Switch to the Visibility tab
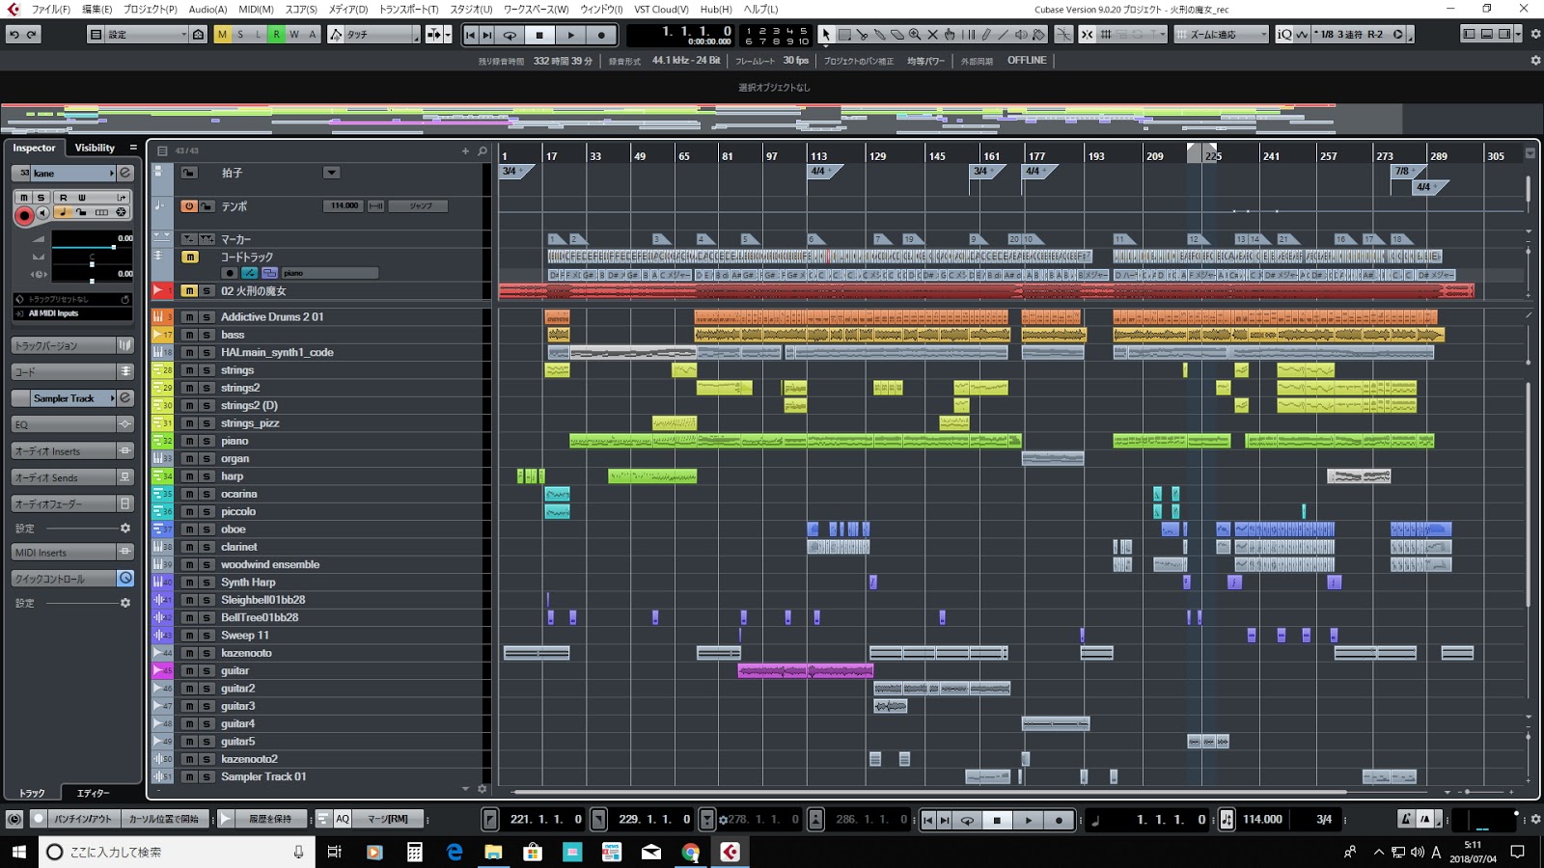Image resolution: width=1544 pixels, height=868 pixels. [95, 148]
